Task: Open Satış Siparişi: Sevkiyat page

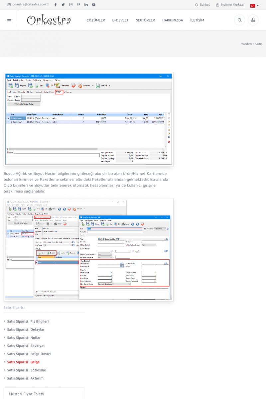Action: coord(26,346)
